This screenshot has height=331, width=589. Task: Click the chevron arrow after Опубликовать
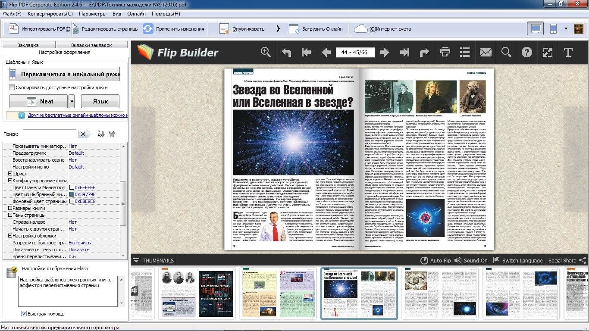coord(278,29)
